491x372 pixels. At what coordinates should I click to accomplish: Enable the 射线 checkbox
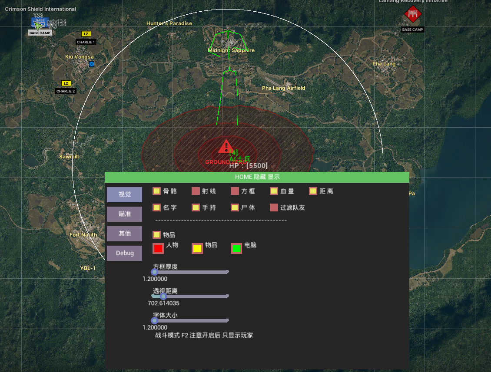[x=196, y=191]
